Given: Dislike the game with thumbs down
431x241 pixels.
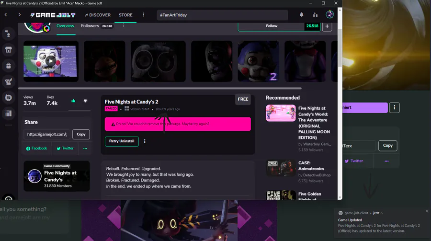Looking at the screenshot, I should (86, 101).
